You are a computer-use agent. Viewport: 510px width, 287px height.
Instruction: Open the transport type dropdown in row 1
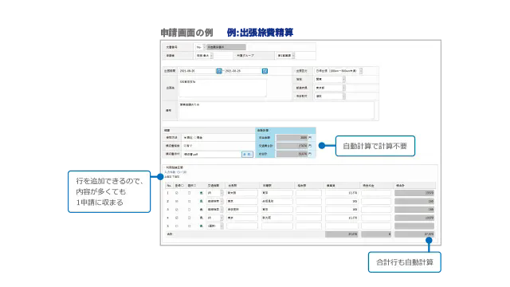click(215, 193)
